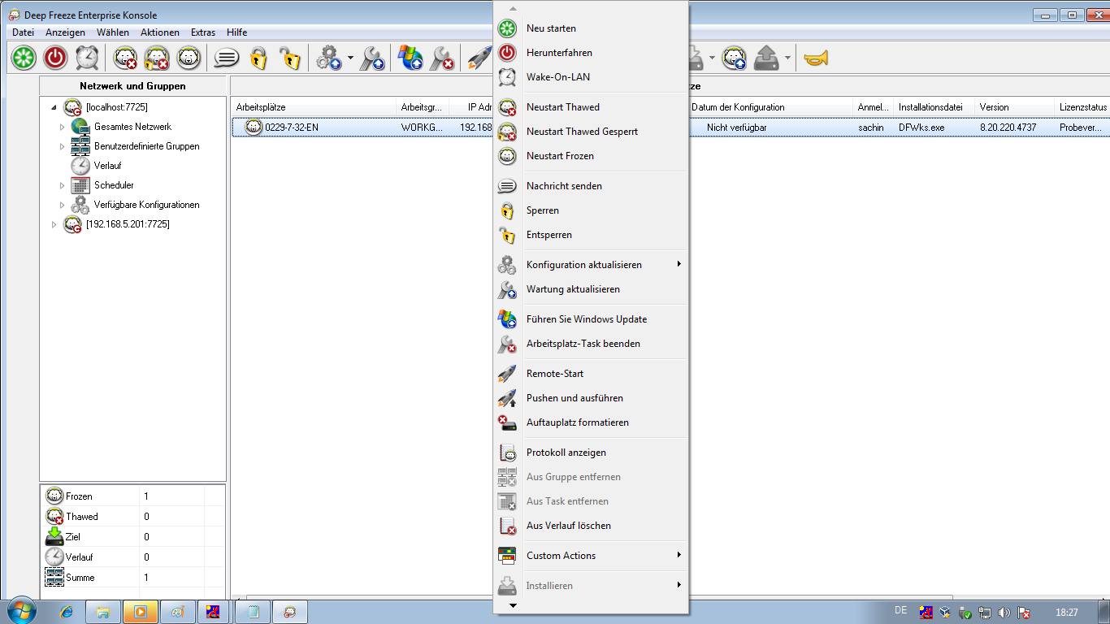Screen dimensions: 1110x624
Task: Click the update maintenance wrench toolbar icon
Action: point(372,58)
